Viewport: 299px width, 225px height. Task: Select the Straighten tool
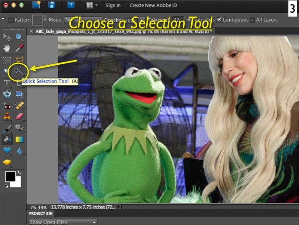19,94
